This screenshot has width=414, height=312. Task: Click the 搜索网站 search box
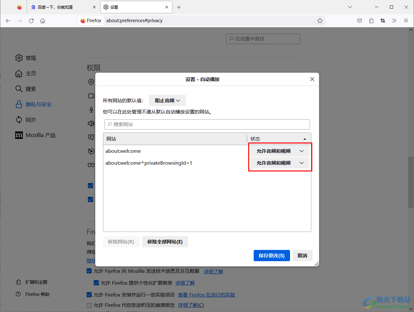tap(207, 124)
